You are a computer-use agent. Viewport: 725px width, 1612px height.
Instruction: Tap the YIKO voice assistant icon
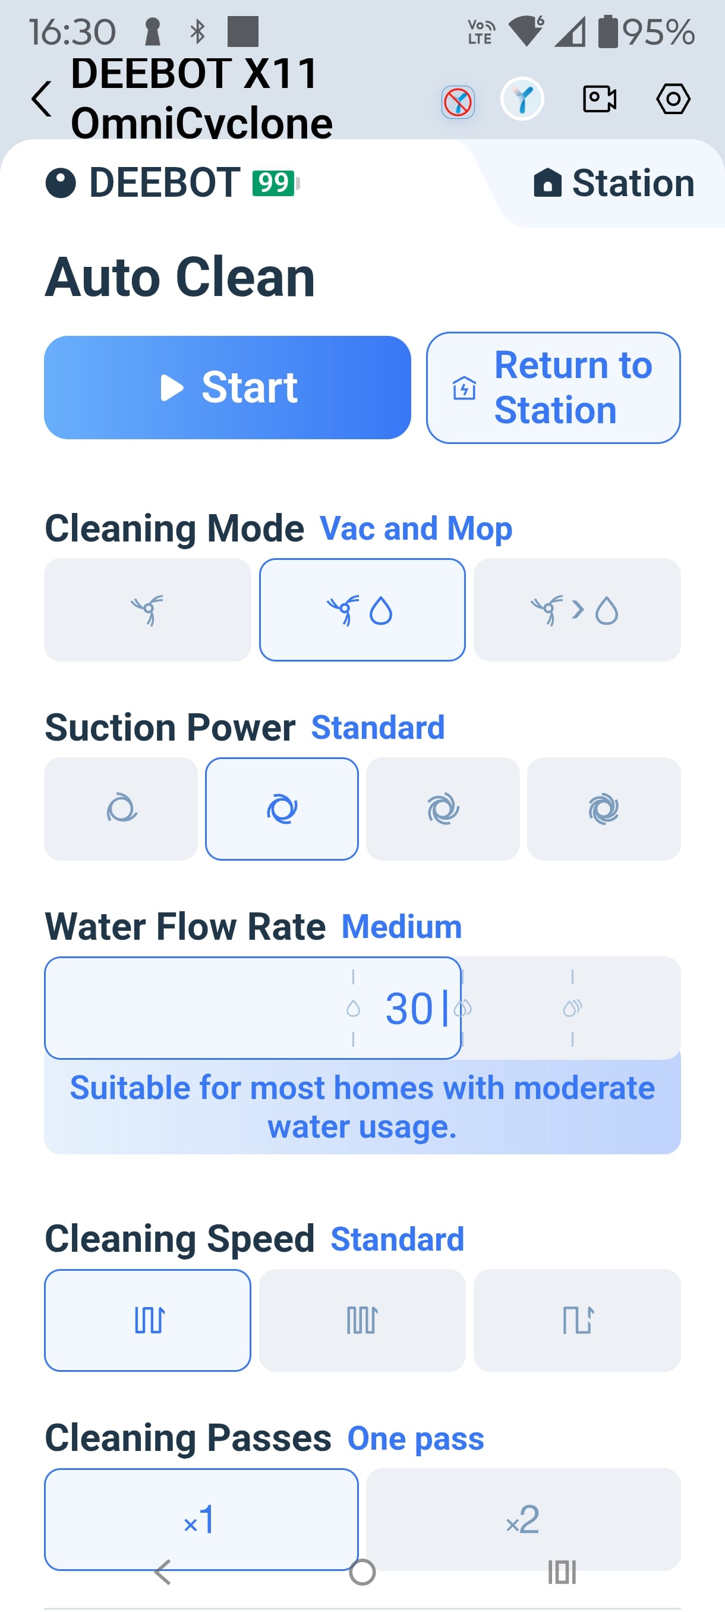[522, 99]
